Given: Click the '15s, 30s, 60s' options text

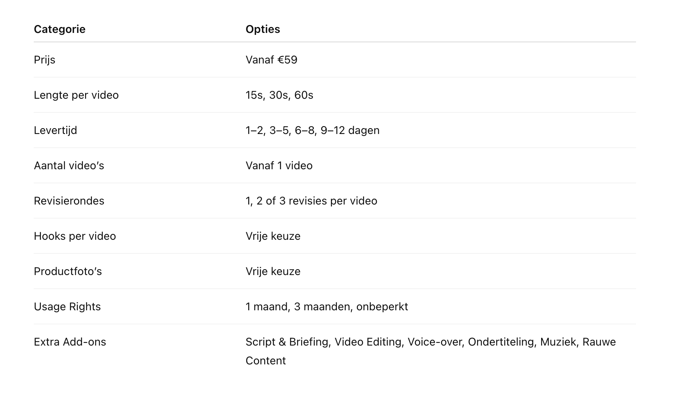Looking at the screenshot, I should click(x=279, y=95).
